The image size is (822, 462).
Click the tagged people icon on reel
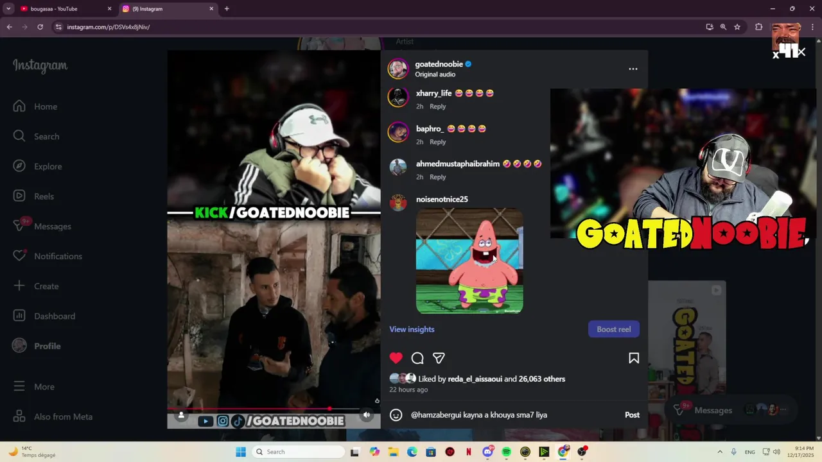[181, 415]
